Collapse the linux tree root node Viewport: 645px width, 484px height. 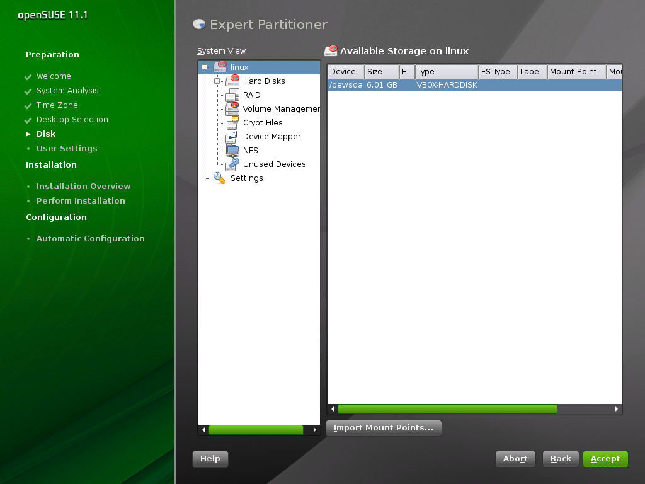point(204,67)
